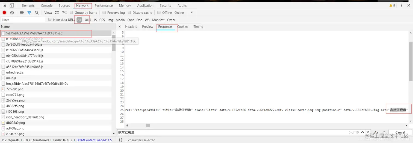Open Audits tab

(182, 5)
